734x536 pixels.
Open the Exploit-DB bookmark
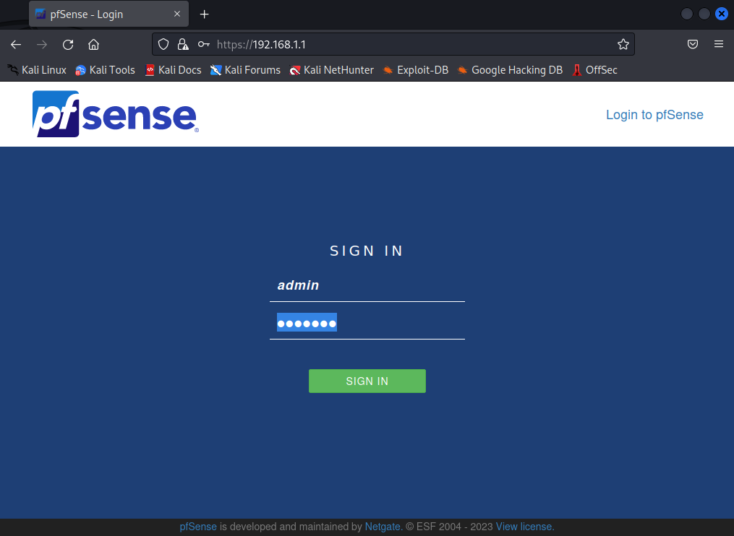point(416,70)
